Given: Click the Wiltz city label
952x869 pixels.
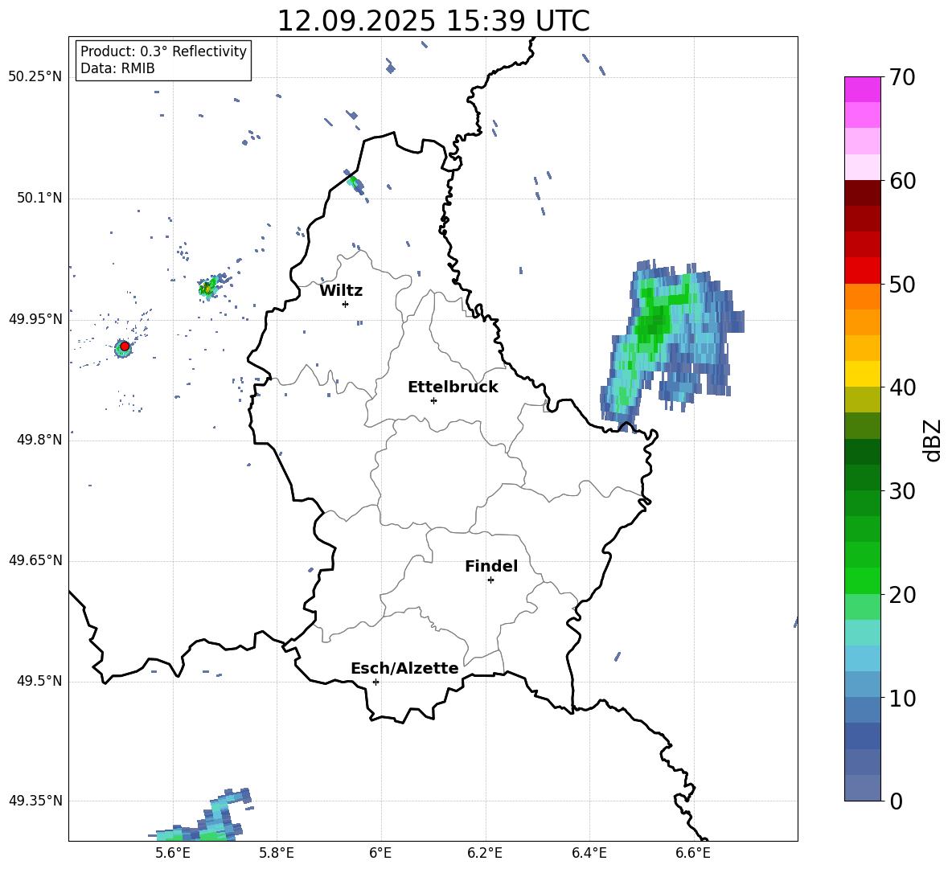Looking at the screenshot, I should [x=341, y=290].
